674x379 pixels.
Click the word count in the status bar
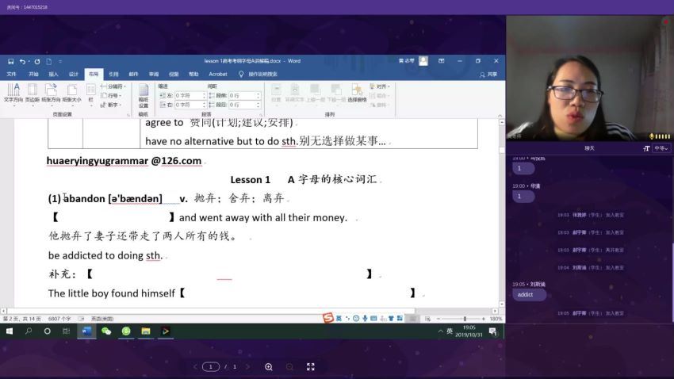[59, 319]
